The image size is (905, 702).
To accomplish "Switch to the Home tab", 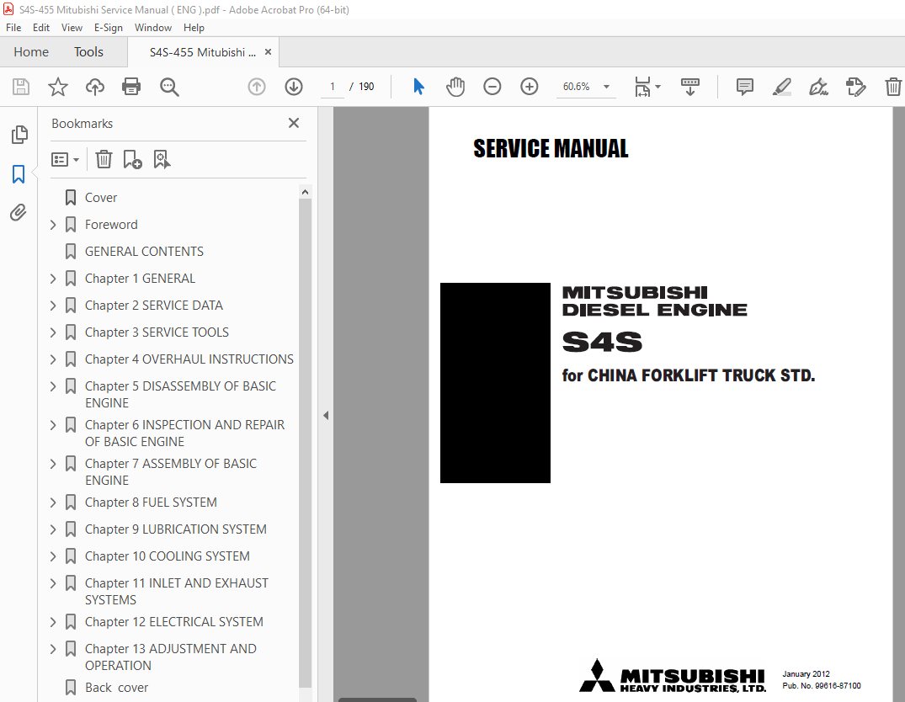I will tap(31, 52).
